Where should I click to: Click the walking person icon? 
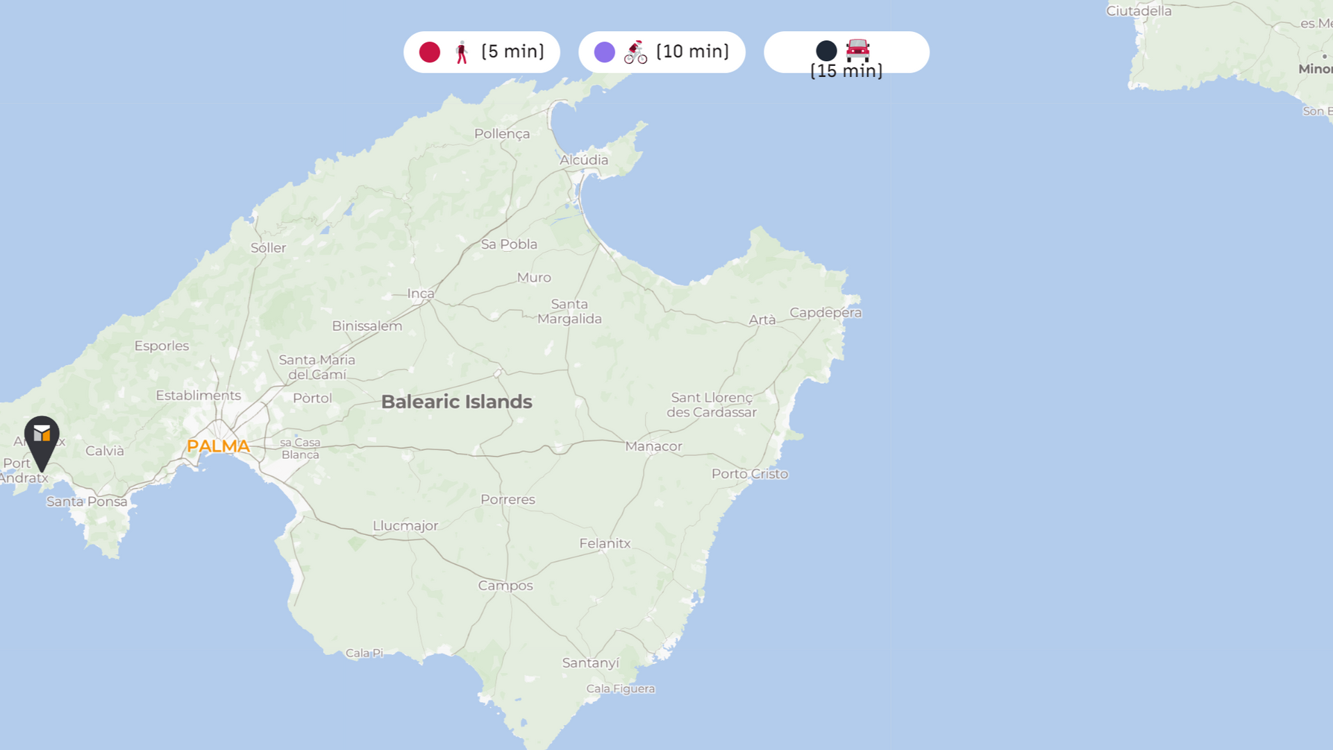[462, 52]
